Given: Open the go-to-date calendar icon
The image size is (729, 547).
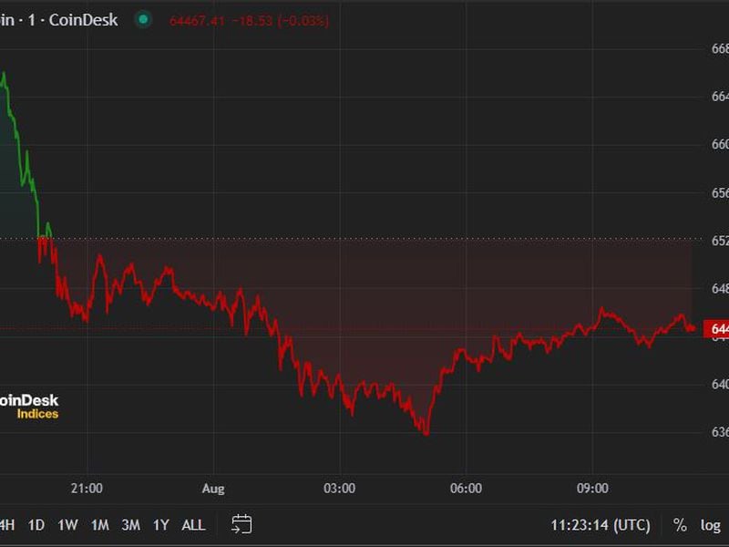Looking at the screenshot, I should [241, 524].
